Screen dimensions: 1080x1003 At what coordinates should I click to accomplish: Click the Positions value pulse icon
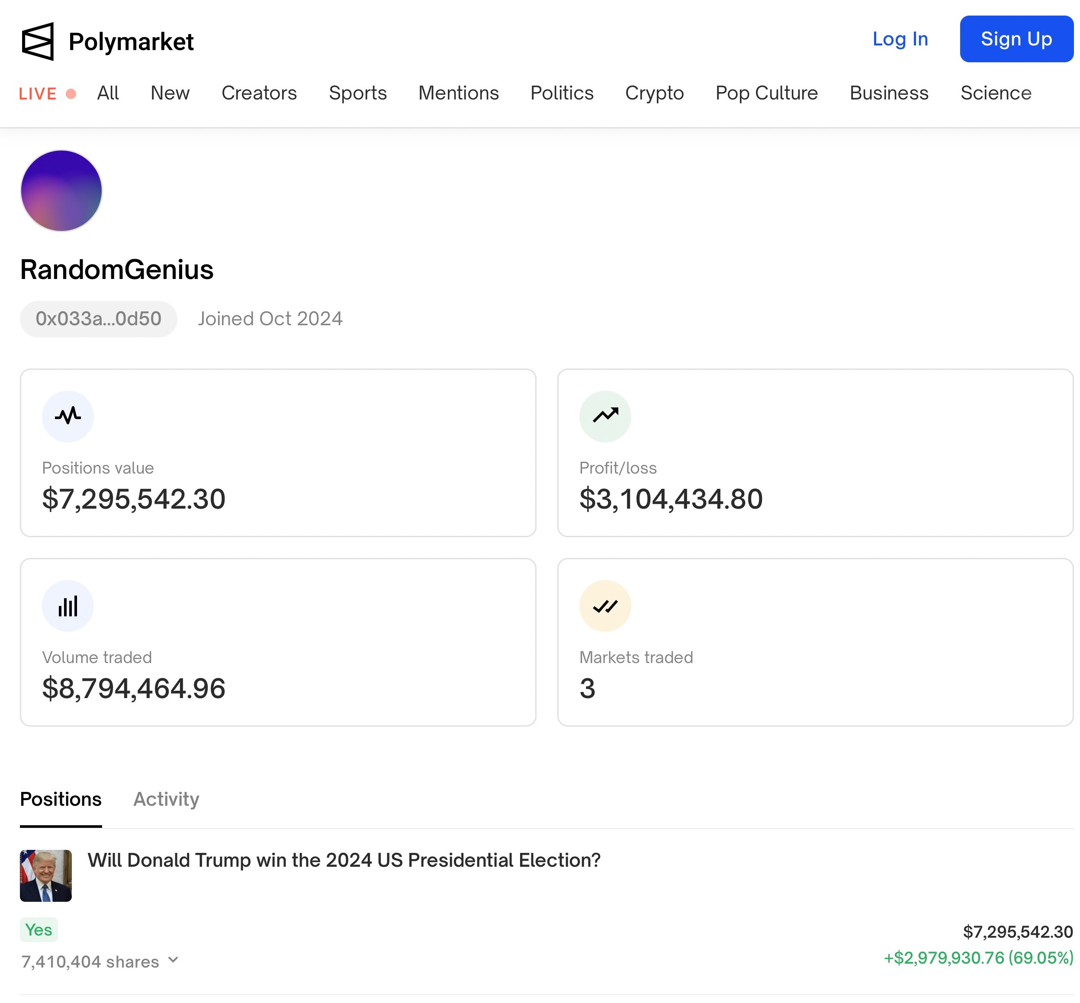(68, 416)
